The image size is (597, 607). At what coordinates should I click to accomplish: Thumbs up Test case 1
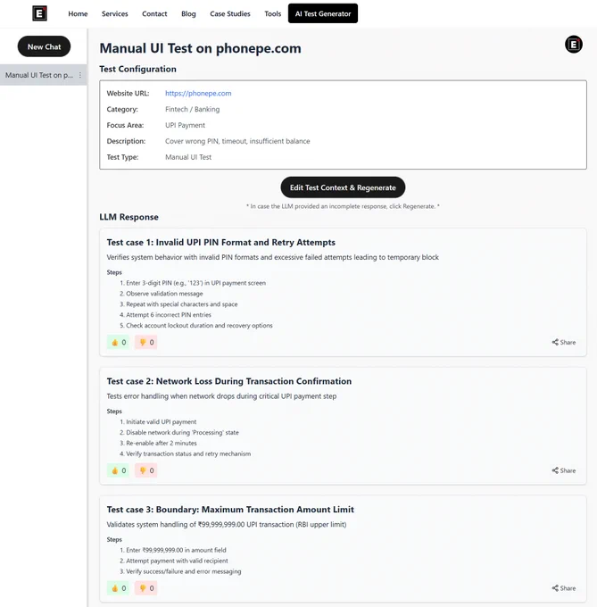coord(119,342)
